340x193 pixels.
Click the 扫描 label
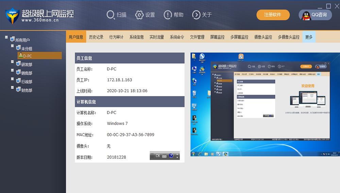(121, 15)
